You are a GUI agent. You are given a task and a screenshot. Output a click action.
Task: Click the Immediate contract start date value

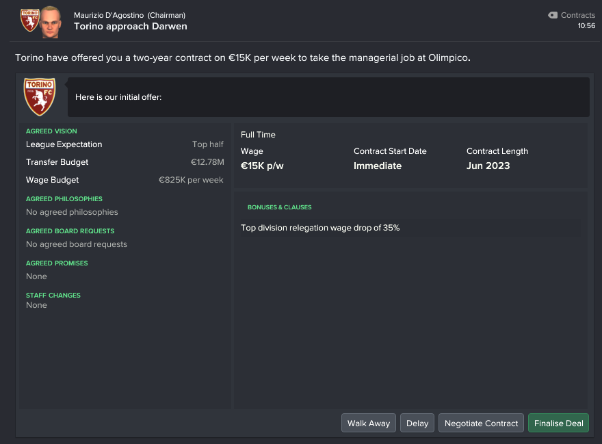pyautogui.click(x=378, y=166)
